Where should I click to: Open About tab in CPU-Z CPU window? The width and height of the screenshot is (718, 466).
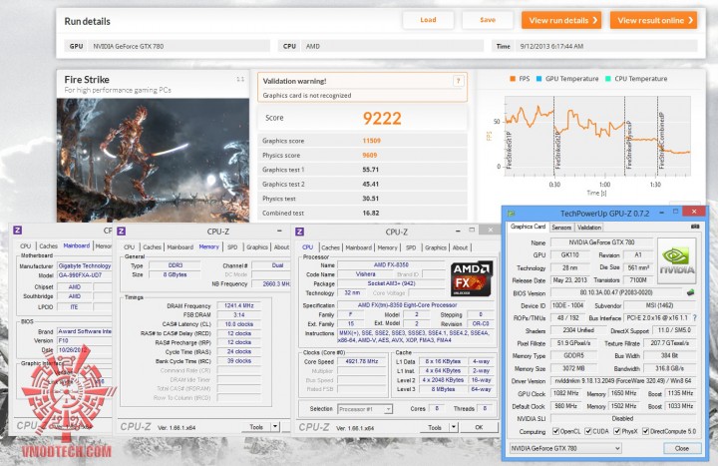(x=460, y=247)
